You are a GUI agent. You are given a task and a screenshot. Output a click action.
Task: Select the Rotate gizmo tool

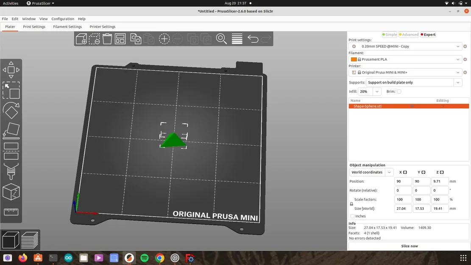click(11, 111)
